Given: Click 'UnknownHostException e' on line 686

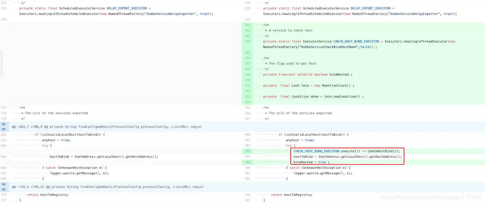Looking at the screenshot, I should pos(80,168).
